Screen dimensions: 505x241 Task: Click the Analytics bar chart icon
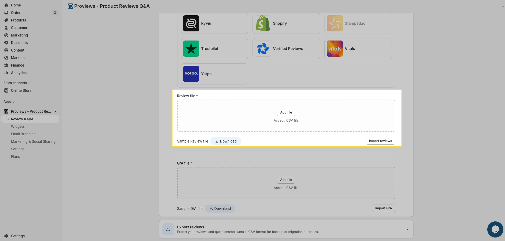[x=6, y=73]
